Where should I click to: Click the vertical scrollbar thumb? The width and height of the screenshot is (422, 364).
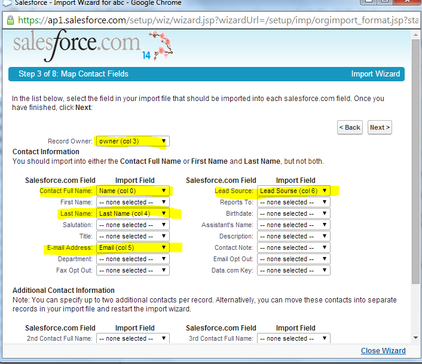coord(415,161)
